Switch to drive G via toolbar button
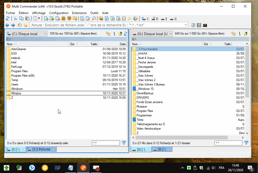Screen dimensions: 258x173 click(x=173, y=19)
